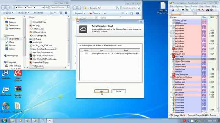The height and width of the screenshot is (123, 220).
Task: Click the Refresh icon in Process Explorer toolbar
Action: (178, 10)
